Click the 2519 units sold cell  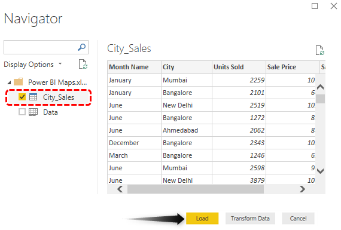239,105
